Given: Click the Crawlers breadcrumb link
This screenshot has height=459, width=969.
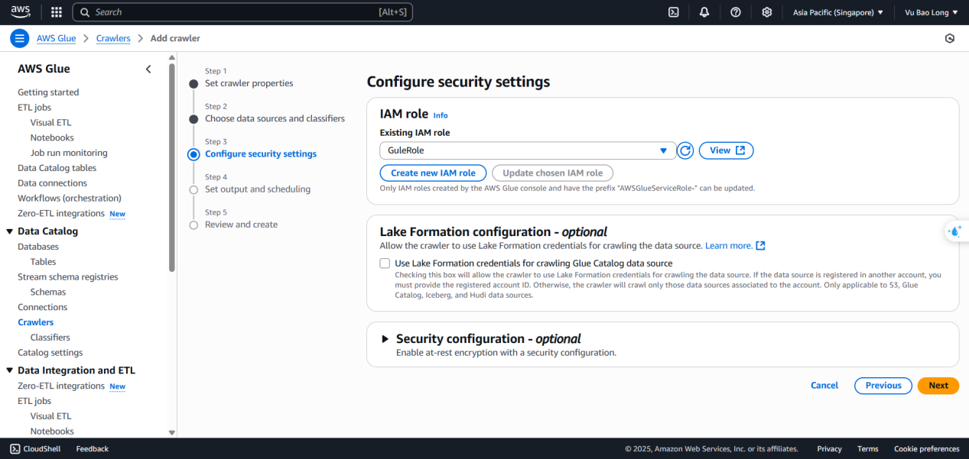Looking at the screenshot, I should coord(113,38).
